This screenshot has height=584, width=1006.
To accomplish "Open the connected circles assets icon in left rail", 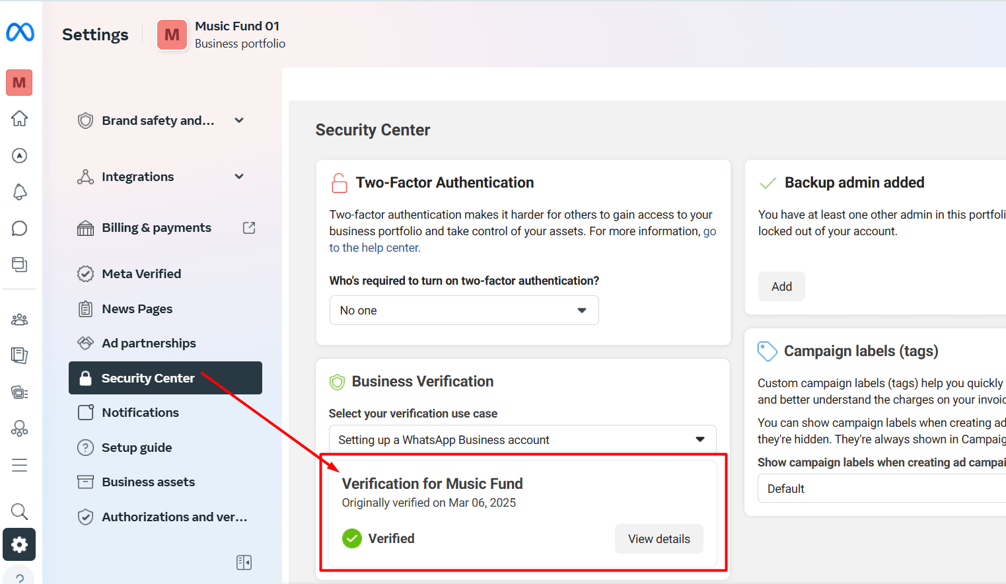I will pyautogui.click(x=20, y=429).
